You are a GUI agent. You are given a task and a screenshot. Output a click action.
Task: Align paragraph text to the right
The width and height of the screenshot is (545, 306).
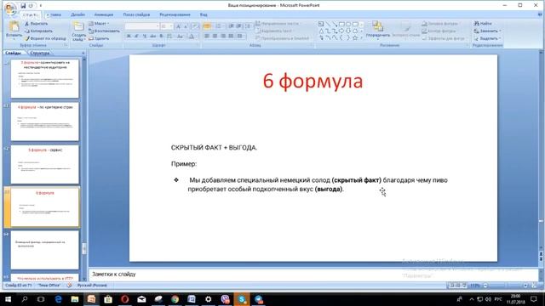coord(223,36)
